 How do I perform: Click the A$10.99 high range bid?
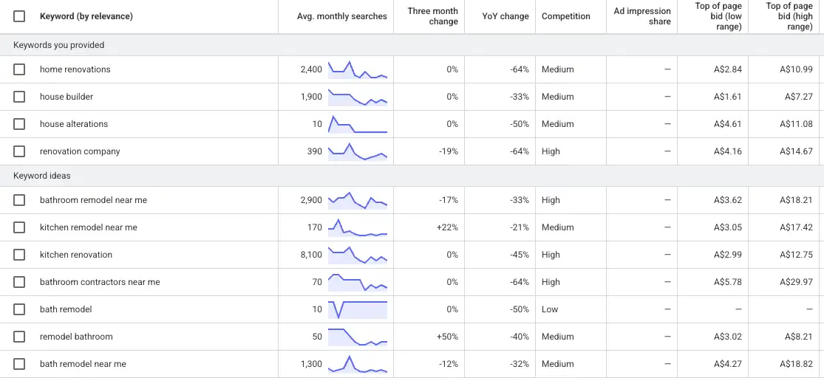(x=796, y=69)
